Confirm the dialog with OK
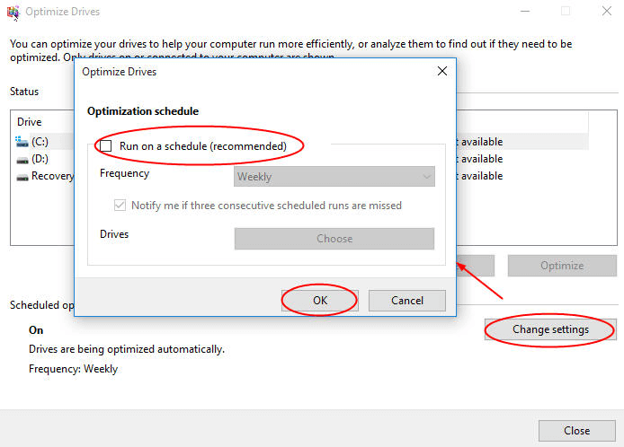Image resolution: width=624 pixels, height=447 pixels. click(320, 301)
